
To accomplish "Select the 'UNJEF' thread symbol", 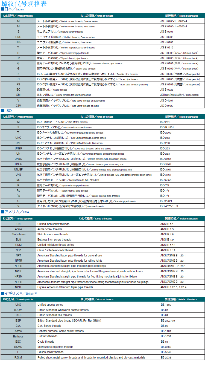I will (x=18, y=169).
